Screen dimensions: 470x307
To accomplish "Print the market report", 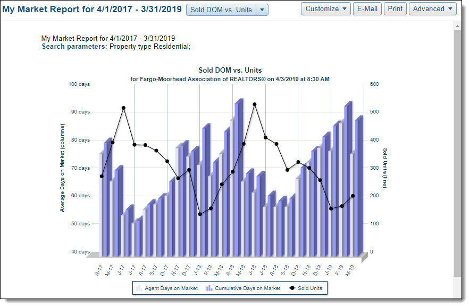I will point(395,8).
